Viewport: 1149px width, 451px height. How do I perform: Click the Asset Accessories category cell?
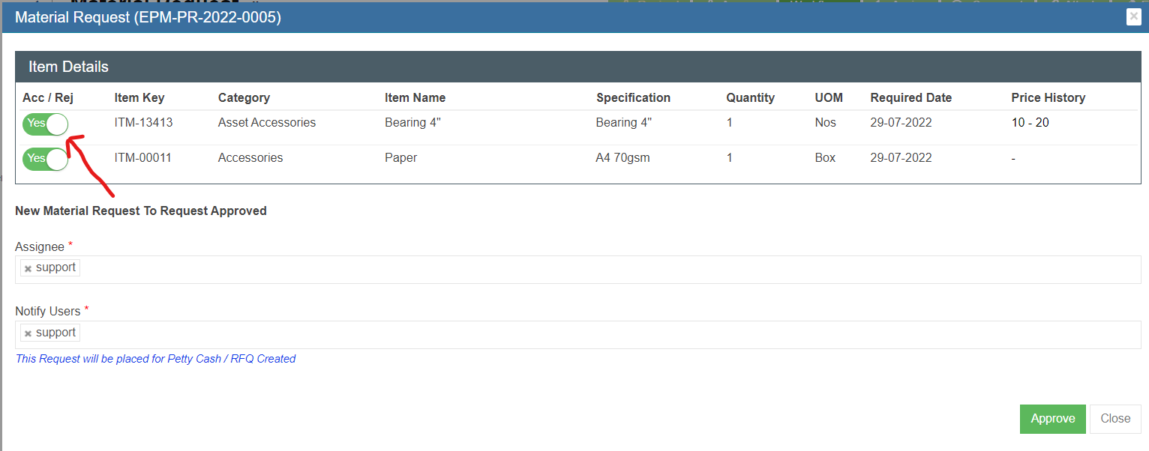pyautogui.click(x=267, y=123)
